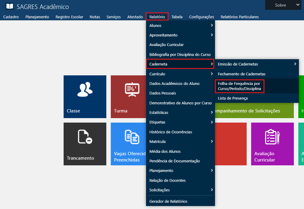Expand the Alunos submenu arrow
304x209 pixels.
pos(212,25)
